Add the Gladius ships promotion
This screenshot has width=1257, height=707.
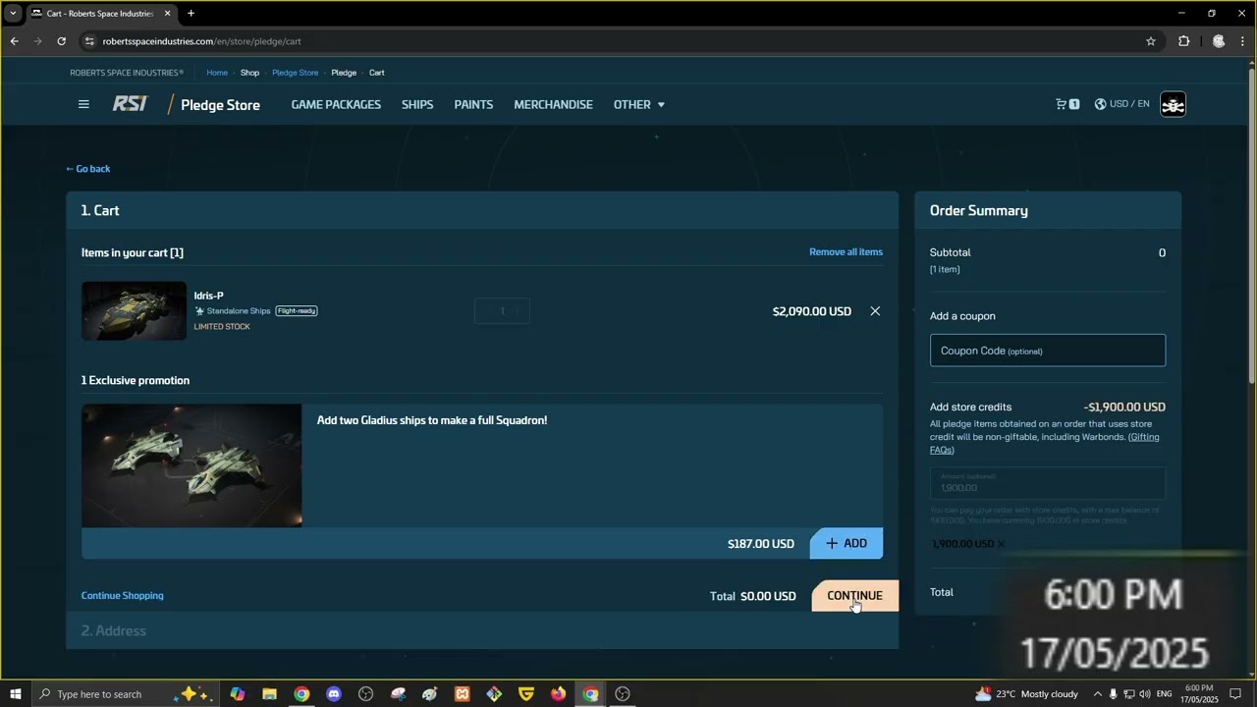click(846, 543)
